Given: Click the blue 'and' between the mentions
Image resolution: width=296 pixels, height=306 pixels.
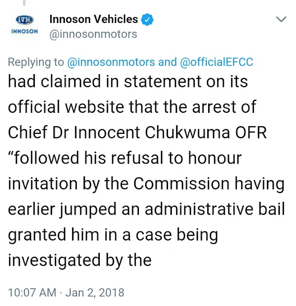Looking at the screenshot, I should [168, 62].
